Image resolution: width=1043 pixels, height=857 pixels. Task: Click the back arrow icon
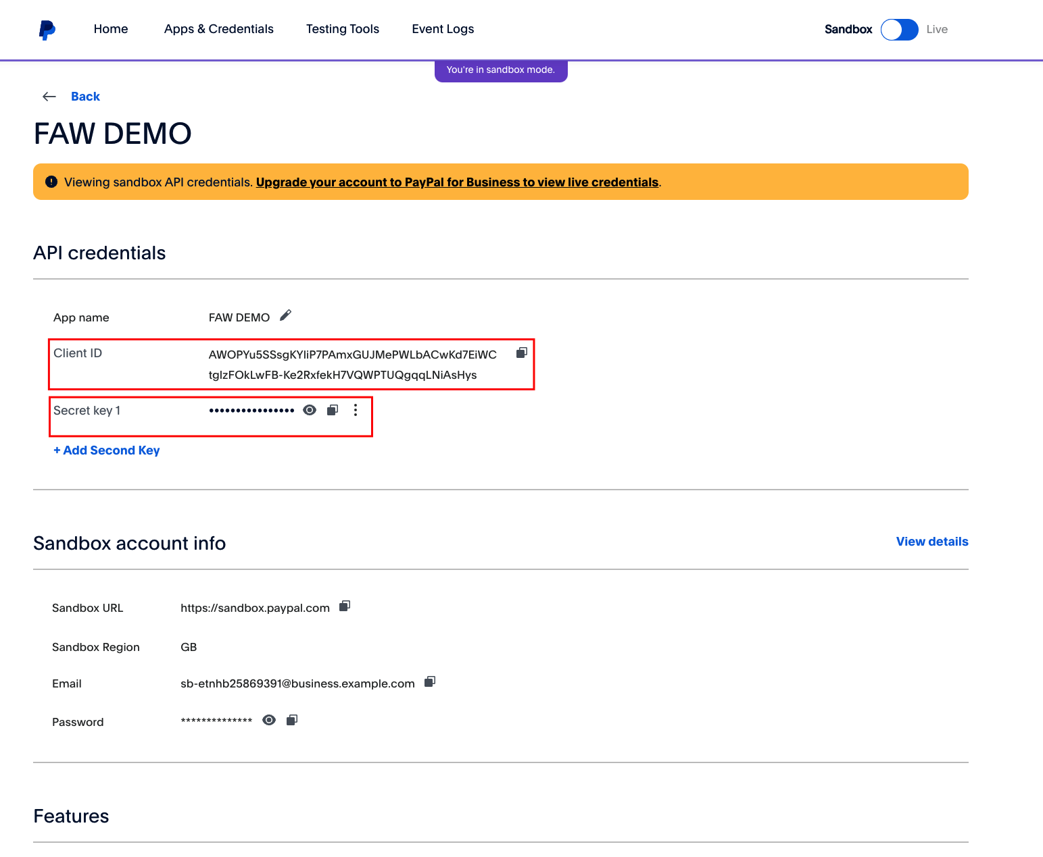pos(49,97)
